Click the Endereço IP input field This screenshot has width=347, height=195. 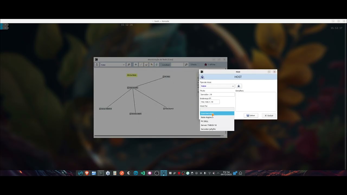[x=210, y=102]
